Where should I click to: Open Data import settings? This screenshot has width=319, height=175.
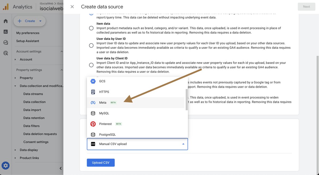click(x=32, y=110)
